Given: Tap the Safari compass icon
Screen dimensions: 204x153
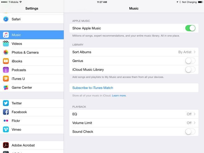Looking at the screenshot, I should 6,19.
